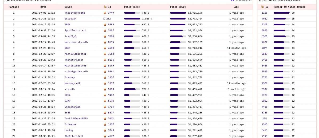Click the ape icon beside Id 2087

tap(105, 30)
